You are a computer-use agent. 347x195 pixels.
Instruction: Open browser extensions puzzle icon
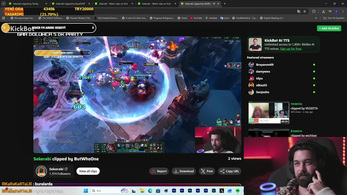tap(314, 11)
